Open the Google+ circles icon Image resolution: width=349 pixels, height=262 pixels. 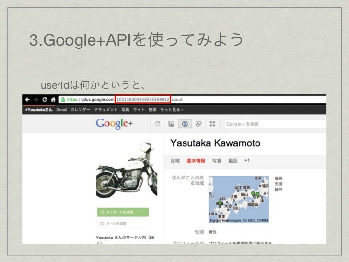(x=198, y=124)
